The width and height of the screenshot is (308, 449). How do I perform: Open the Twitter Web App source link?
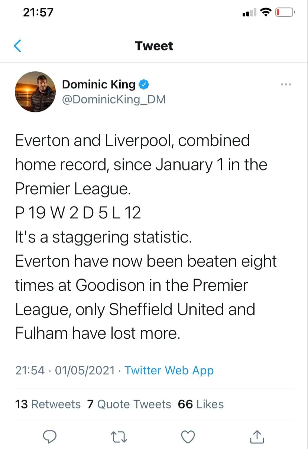[x=169, y=370]
